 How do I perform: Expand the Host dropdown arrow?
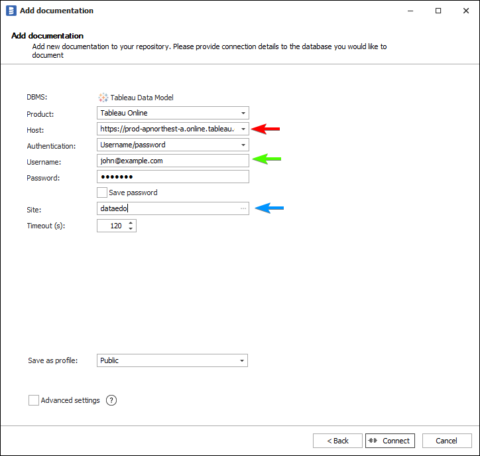(243, 129)
